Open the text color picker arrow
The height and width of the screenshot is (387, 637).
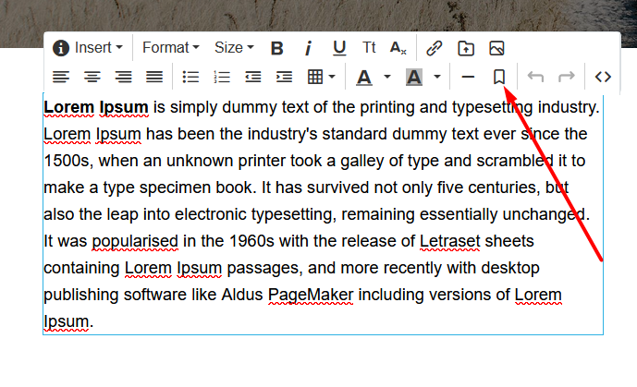pyautogui.click(x=387, y=77)
